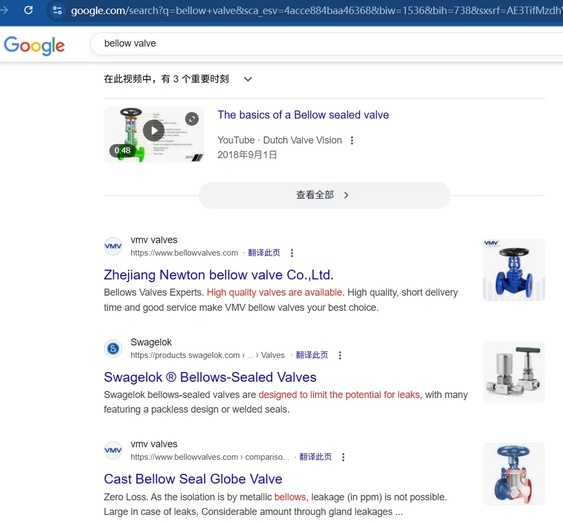Image resolution: width=563 pixels, height=522 pixels.
Task: Click the browser reload icon
Action: pyautogui.click(x=29, y=10)
